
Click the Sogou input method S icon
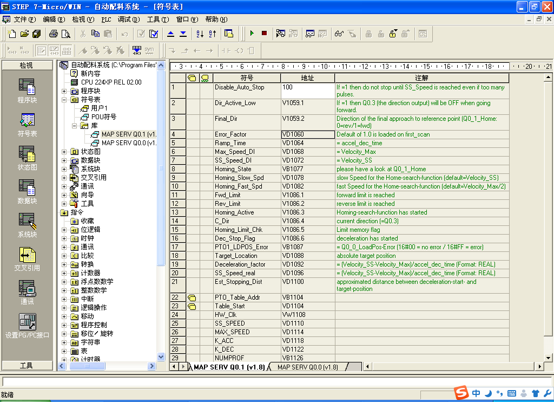461,392
